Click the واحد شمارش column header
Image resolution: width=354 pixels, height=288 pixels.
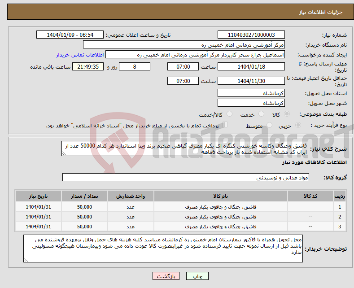point(131,196)
